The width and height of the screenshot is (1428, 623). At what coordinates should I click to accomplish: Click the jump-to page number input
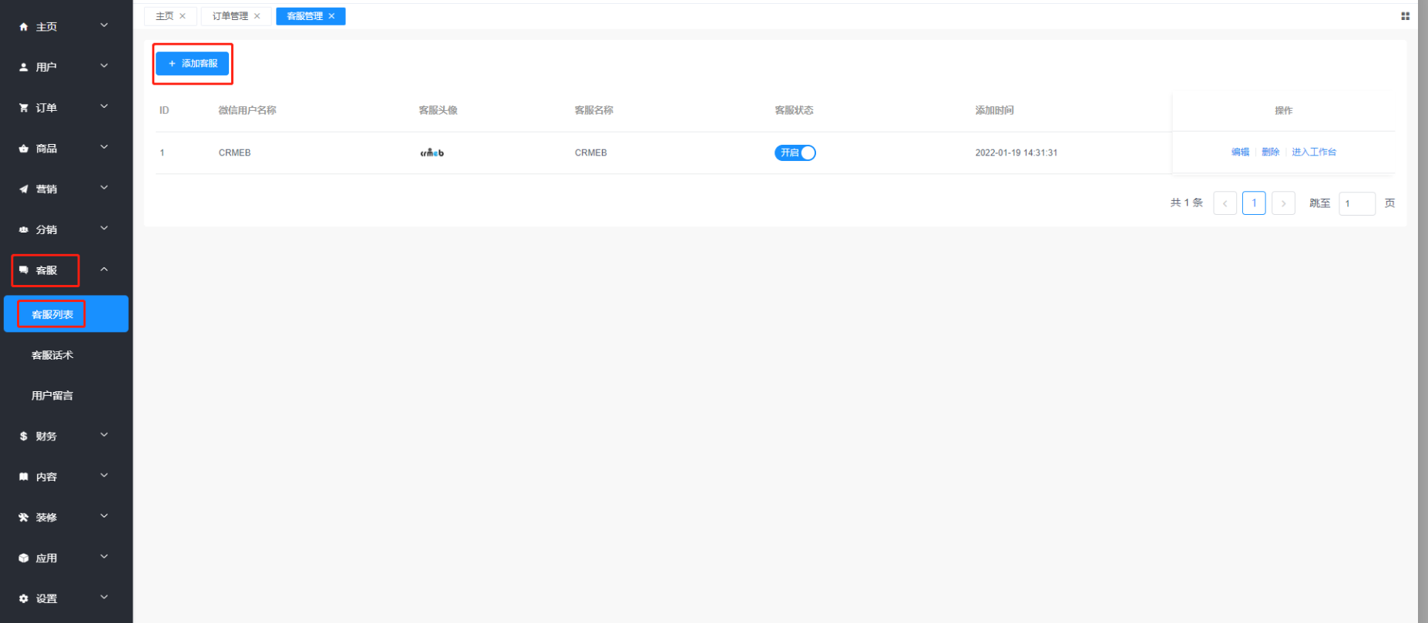[x=1356, y=203]
